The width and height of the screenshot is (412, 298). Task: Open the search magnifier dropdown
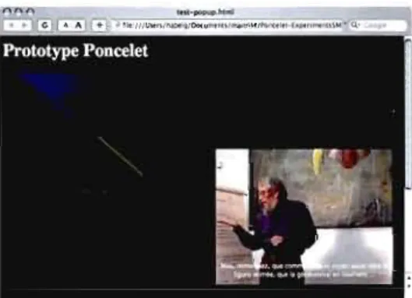coord(354,25)
